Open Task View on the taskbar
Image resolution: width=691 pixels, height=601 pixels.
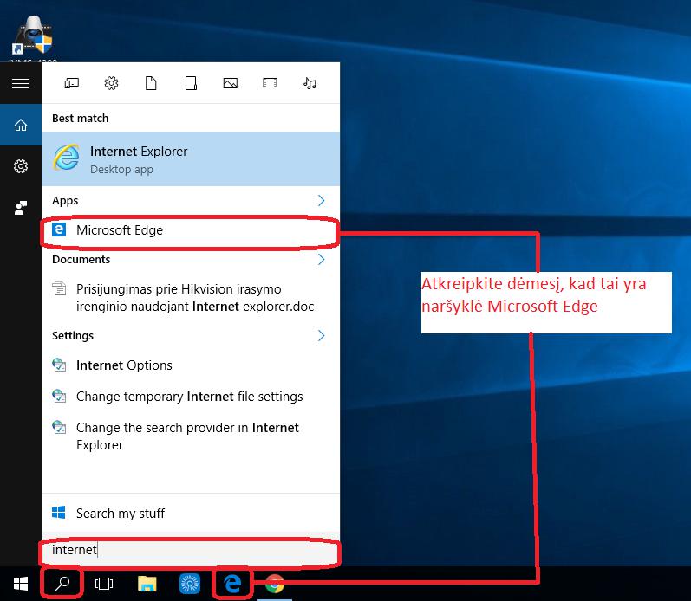click(x=104, y=584)
